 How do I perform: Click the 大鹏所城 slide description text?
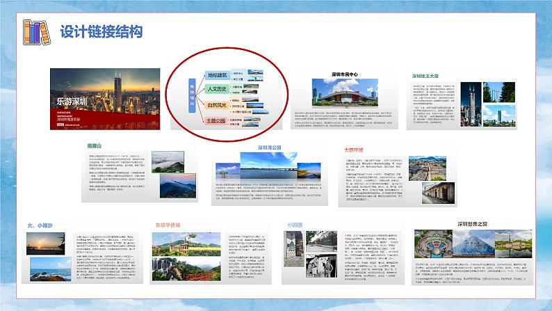pyautogui.click(x=374, y=180)
